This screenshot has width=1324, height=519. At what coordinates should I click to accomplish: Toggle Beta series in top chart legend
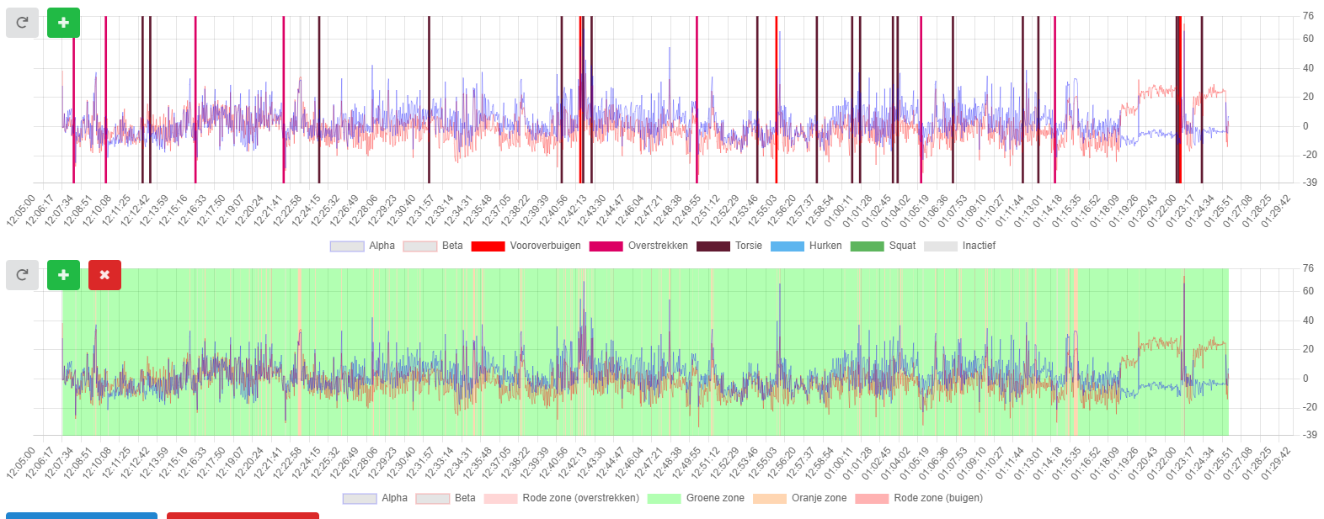pos(433,246)
